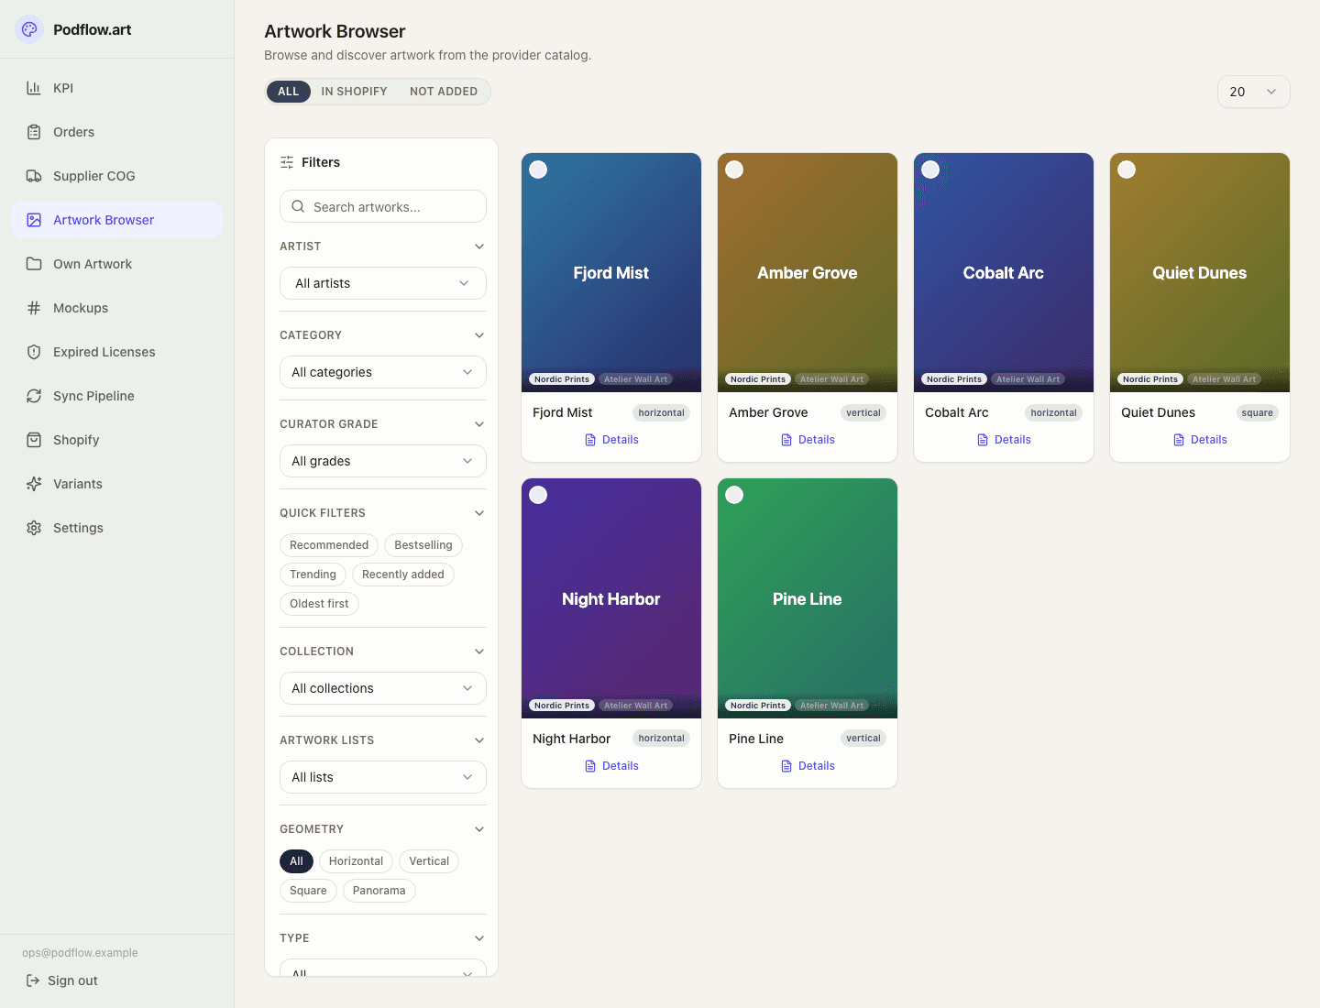The image size is (1320, 1008).
Task: Select the All tab
Action: [289, 92]
